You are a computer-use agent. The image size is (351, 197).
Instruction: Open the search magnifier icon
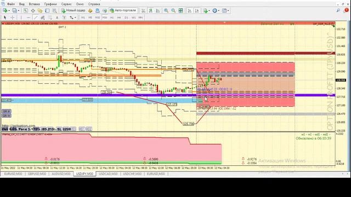[x=338, y=10]
